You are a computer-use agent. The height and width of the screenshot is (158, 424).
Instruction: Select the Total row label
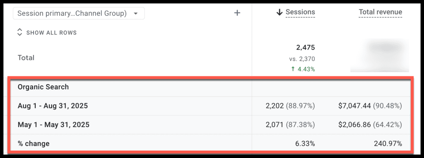click(x=26, y=58)
